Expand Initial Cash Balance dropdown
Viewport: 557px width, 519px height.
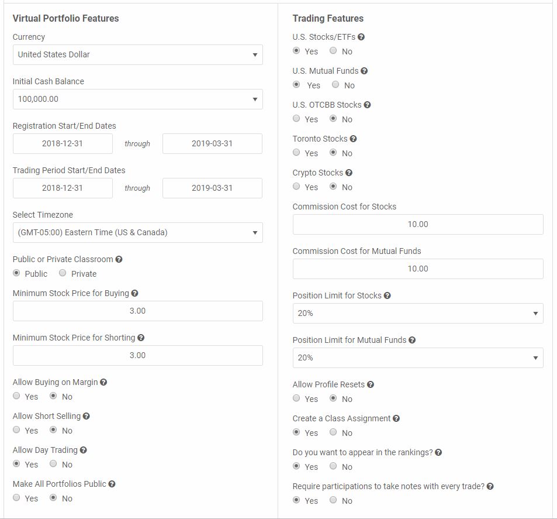pyautogui.click(x=138, y=99)
